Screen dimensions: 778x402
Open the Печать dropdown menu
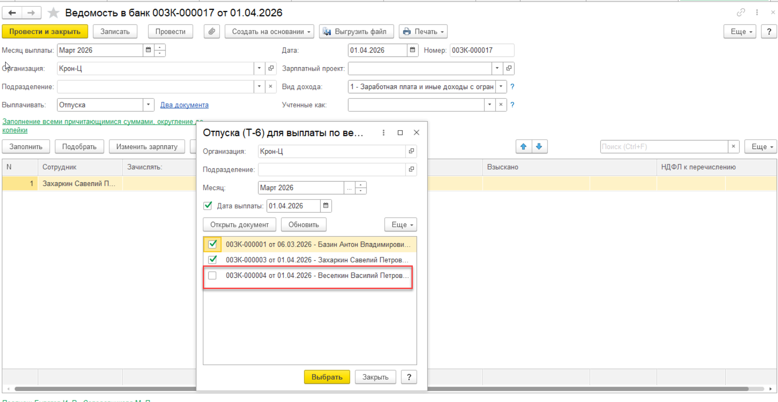[424, 31]
